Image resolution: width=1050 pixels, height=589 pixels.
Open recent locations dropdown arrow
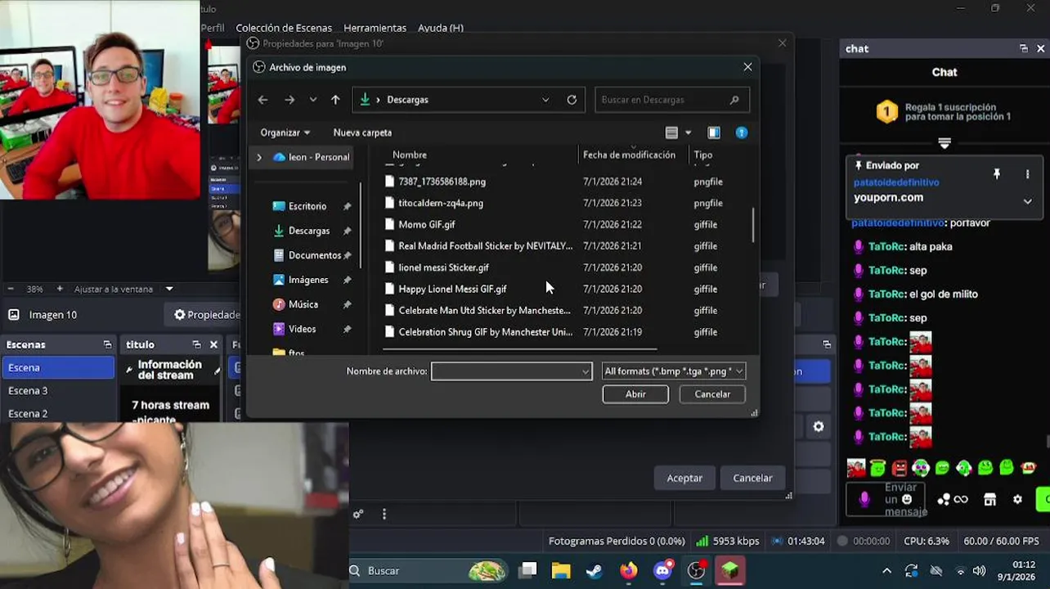312,100
